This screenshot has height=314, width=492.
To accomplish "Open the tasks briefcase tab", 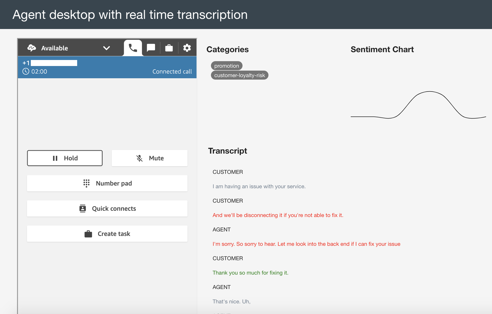I will [x=169, y=48].
